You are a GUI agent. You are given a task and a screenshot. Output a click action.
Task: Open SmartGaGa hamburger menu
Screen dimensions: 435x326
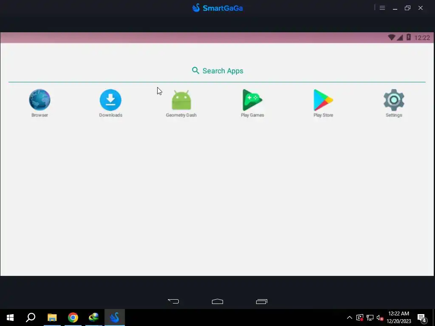[x=382, y=8]
